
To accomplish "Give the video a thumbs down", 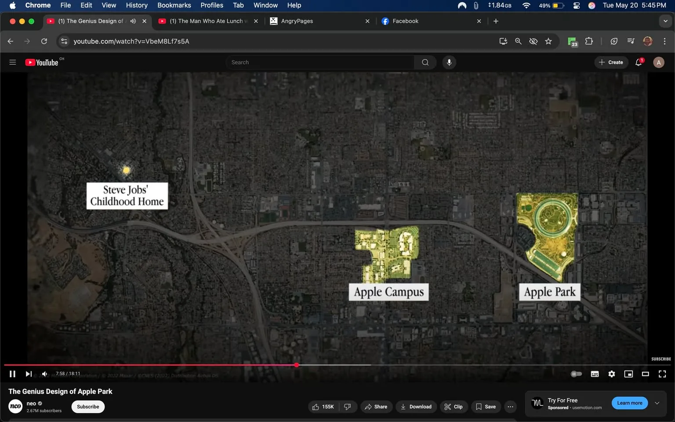I will [348, 407].
